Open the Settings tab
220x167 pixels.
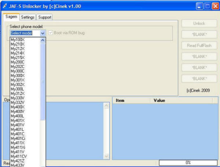click(27, 17)
